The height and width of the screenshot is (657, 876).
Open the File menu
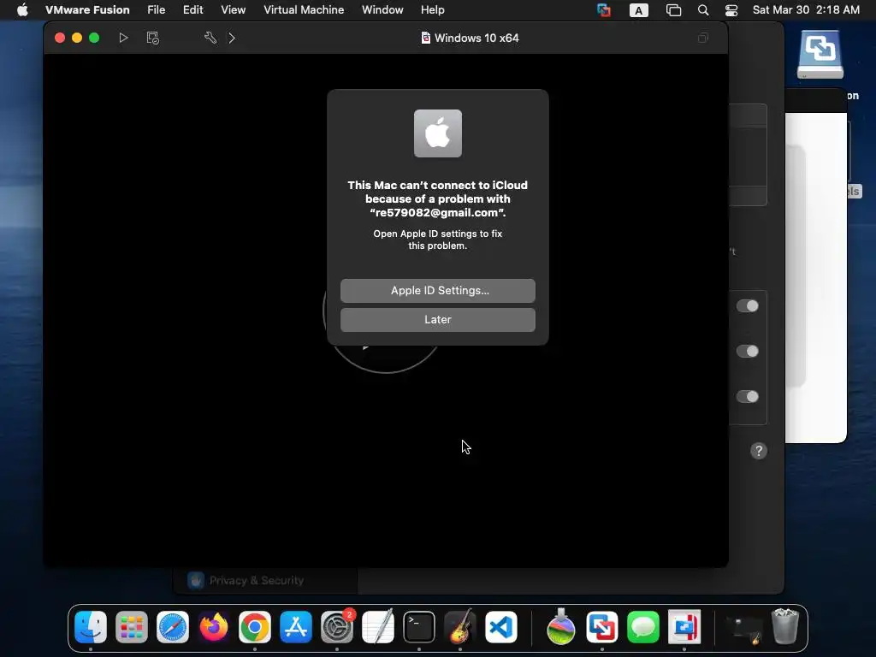[156, 10]
